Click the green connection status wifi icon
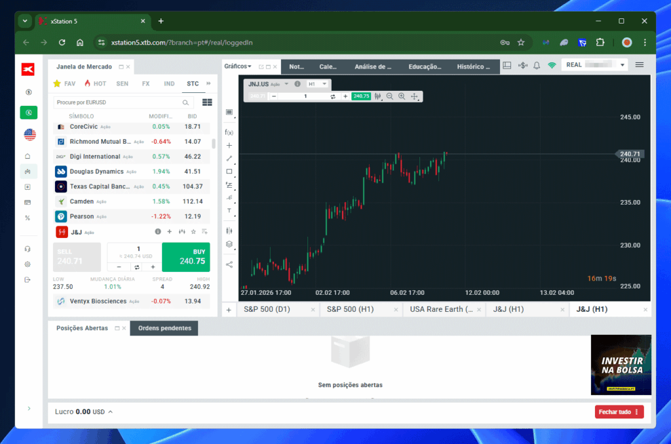671x444 pixels. click(x=552, y=65)
